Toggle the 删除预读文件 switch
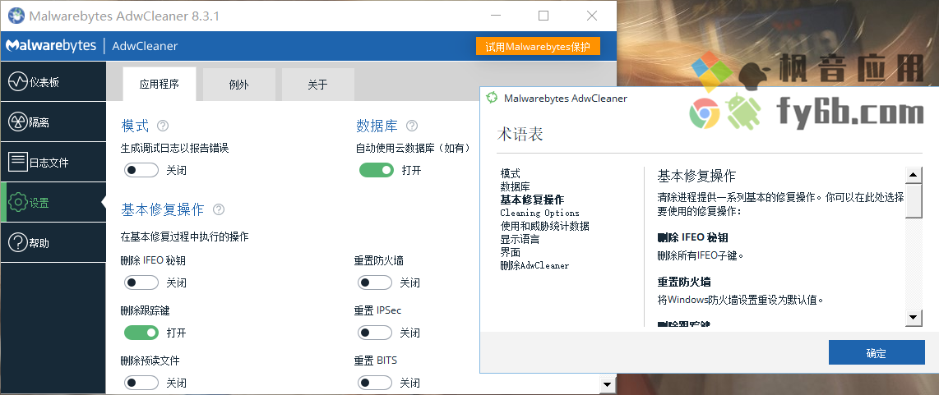The width and height of the screenshot is (939, 395). [141, 383]
